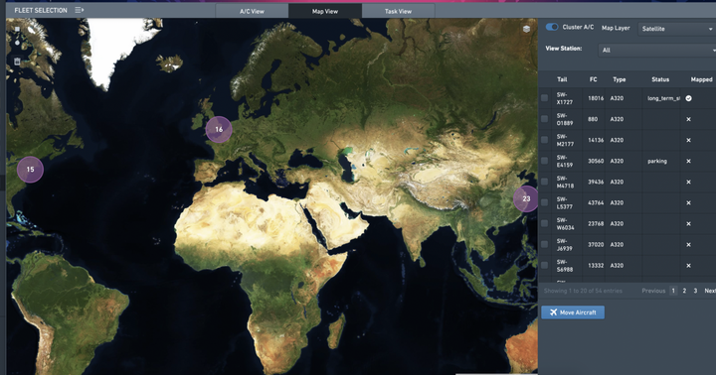Toggle the Cluster A/C switch
The height and width of the screenshot is (375, 716).
click(x=552, y=27)
